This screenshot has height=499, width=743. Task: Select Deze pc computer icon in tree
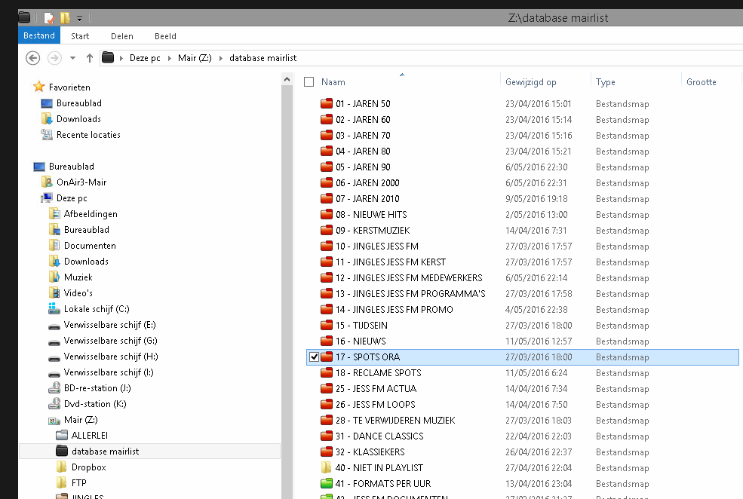pyautogui.click(x=47, y=198)
